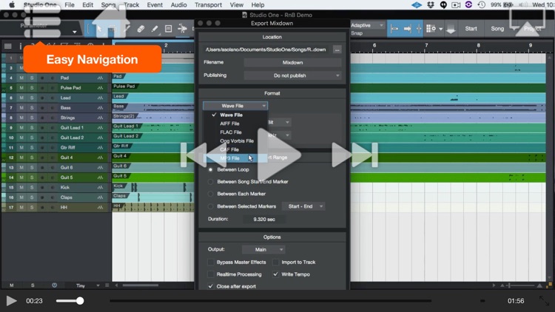
Task: Mute the Strings track
Action: coord(21,118)
